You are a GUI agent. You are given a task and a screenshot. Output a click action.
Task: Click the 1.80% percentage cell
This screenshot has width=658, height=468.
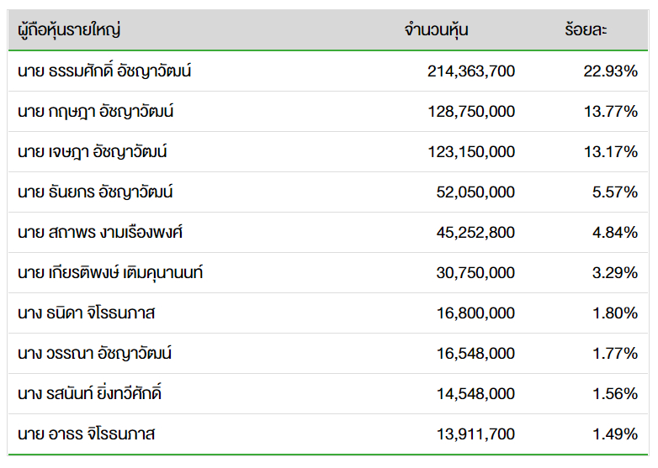tap(615, 313)
